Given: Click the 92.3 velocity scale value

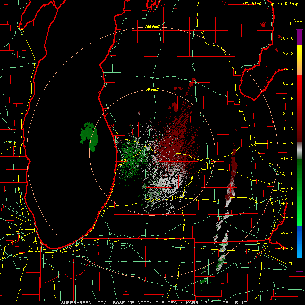Looking at the screenshot, I should pos(288,53).
